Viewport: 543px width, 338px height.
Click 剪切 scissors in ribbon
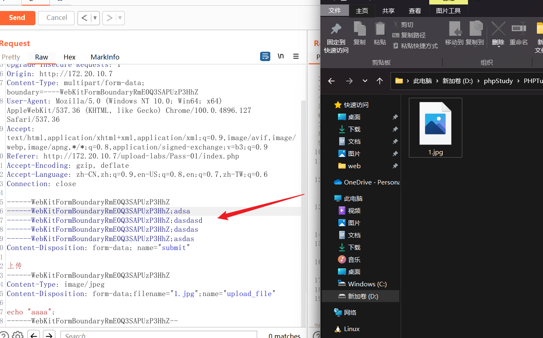pos(403,25)
